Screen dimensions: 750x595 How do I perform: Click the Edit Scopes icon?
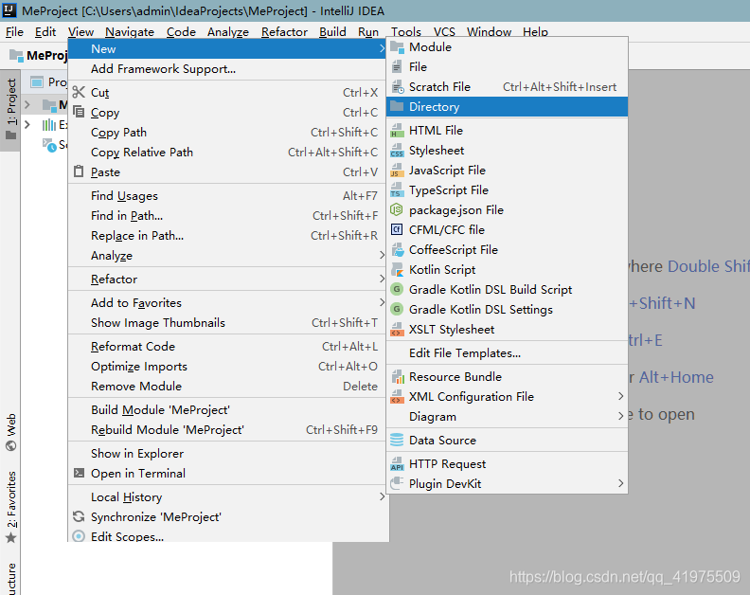click(79, 536)
